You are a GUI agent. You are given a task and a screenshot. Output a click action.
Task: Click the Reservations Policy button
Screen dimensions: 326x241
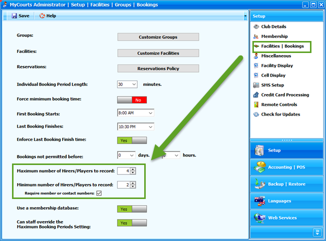pyautogui.click(x=158, y=68)
